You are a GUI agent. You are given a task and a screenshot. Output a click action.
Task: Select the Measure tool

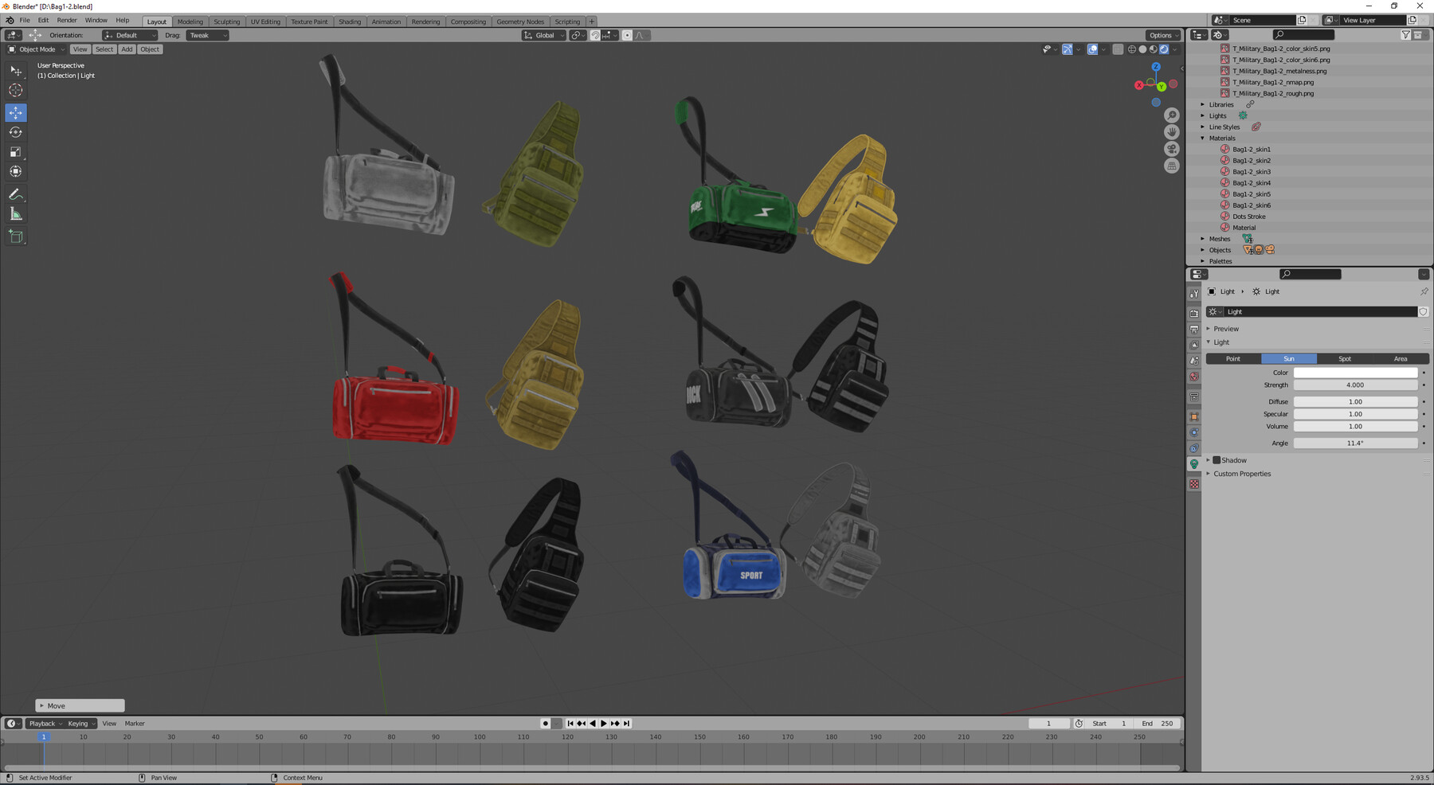(x=16, y=213)
